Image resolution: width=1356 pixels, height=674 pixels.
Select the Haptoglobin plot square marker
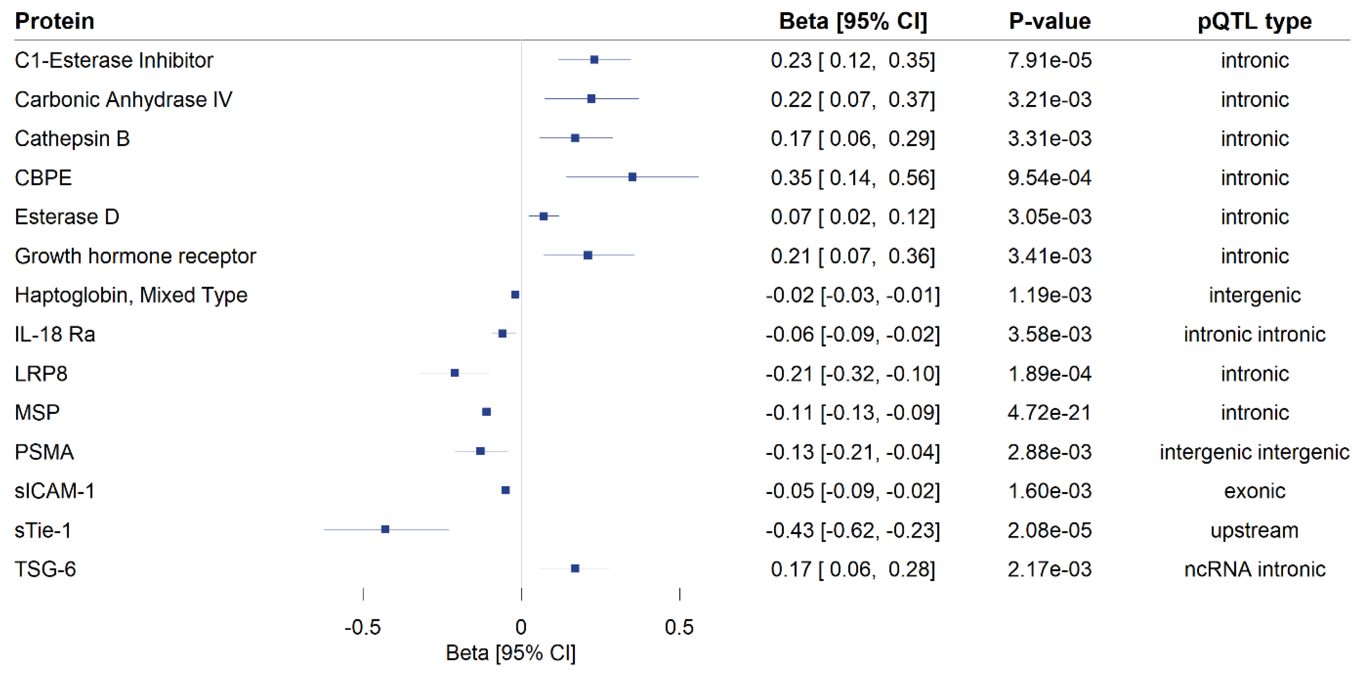[x=515, y=295]
